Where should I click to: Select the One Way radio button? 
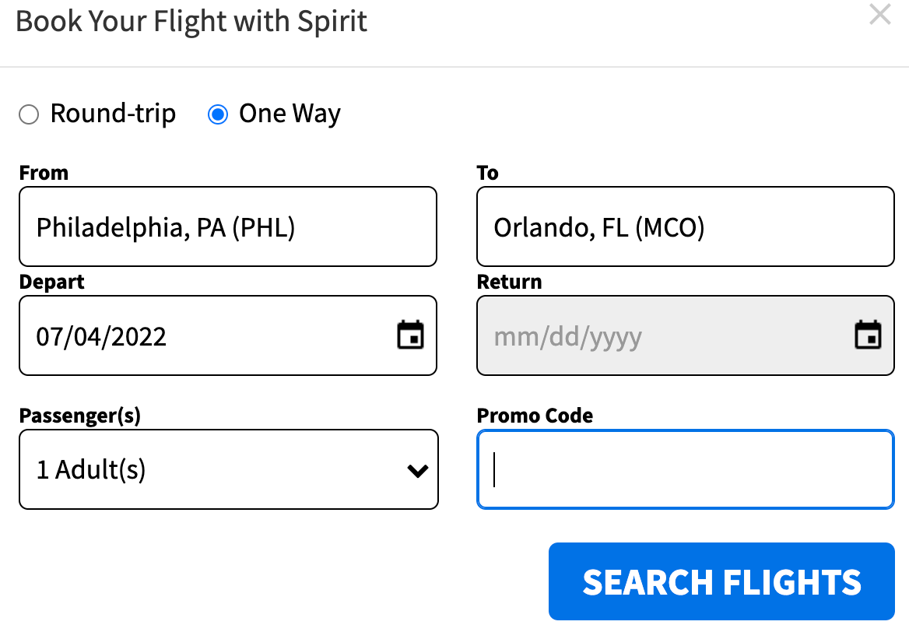218,115
